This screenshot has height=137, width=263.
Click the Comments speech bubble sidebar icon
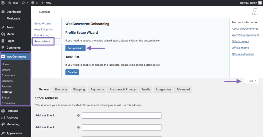coord(3,48)
